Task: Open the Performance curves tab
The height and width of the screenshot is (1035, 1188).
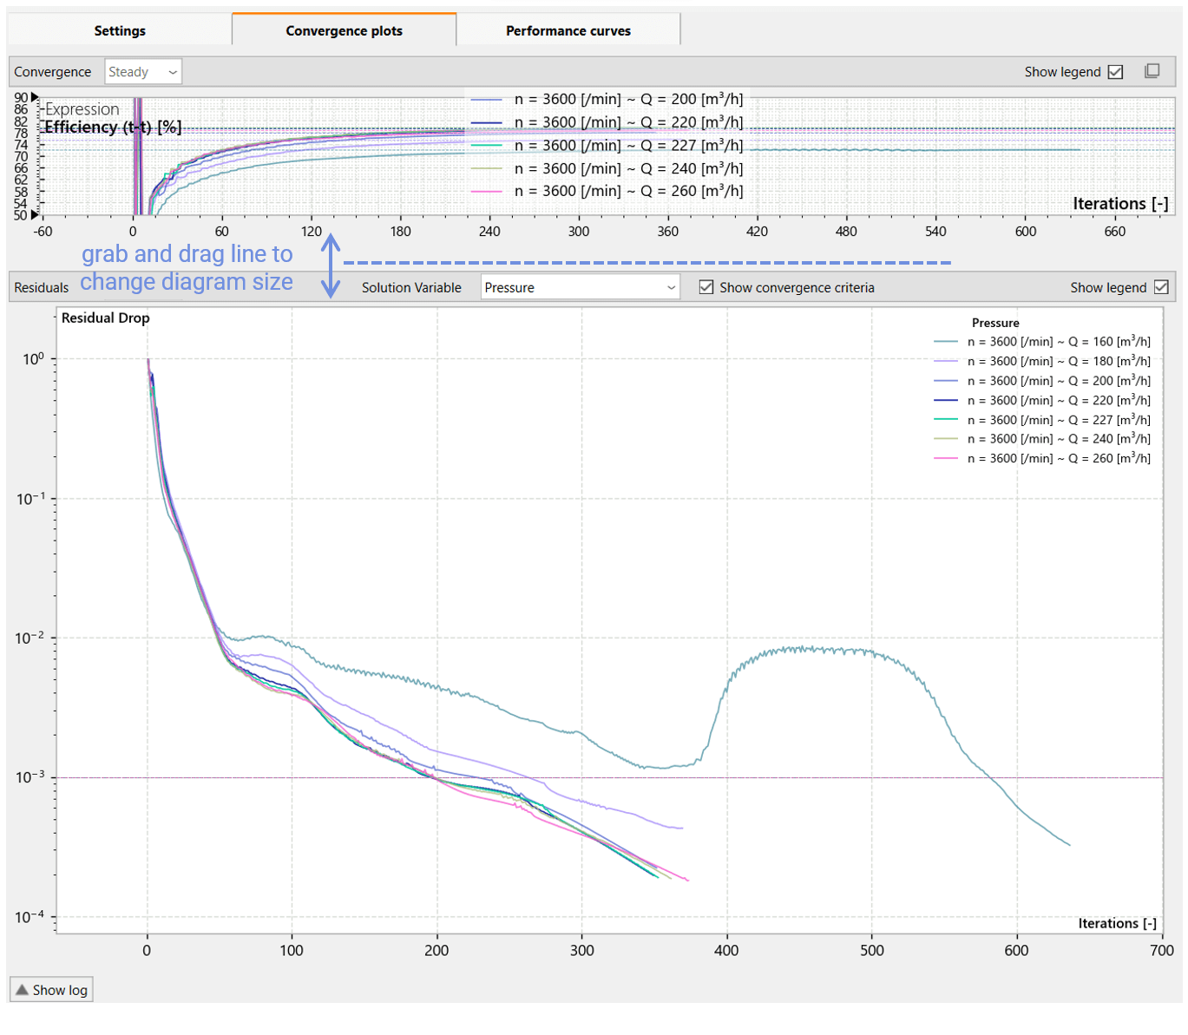Action: coord(568,30)
